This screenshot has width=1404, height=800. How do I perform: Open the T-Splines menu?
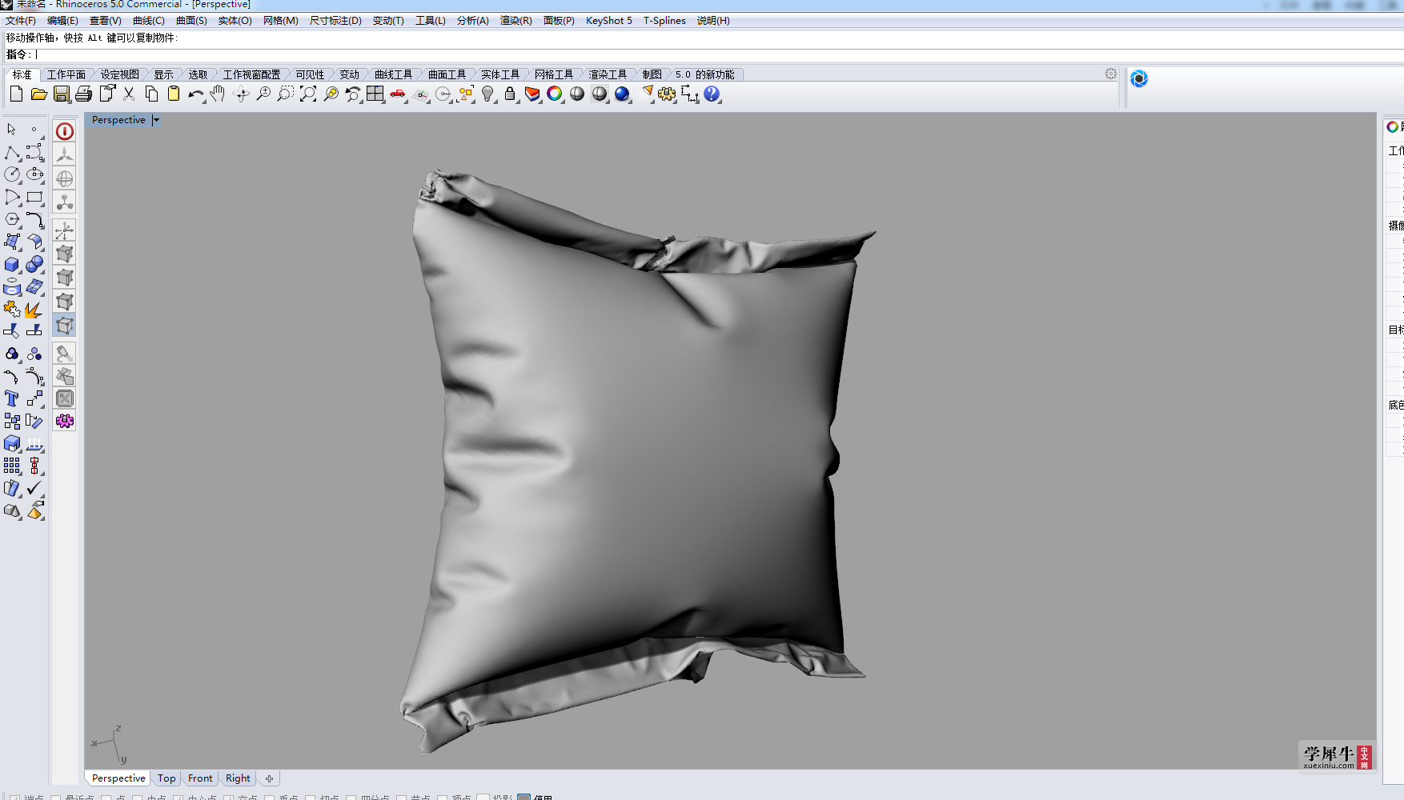tap(664, 21)
